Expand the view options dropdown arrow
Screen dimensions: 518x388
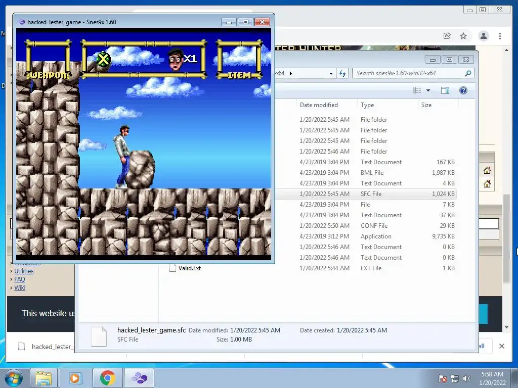(x=428, y=90)
